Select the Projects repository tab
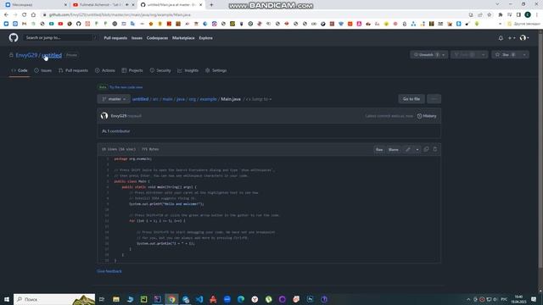This screenshot has width=543, height=305. pyautogui.click(x=132, y=70)
